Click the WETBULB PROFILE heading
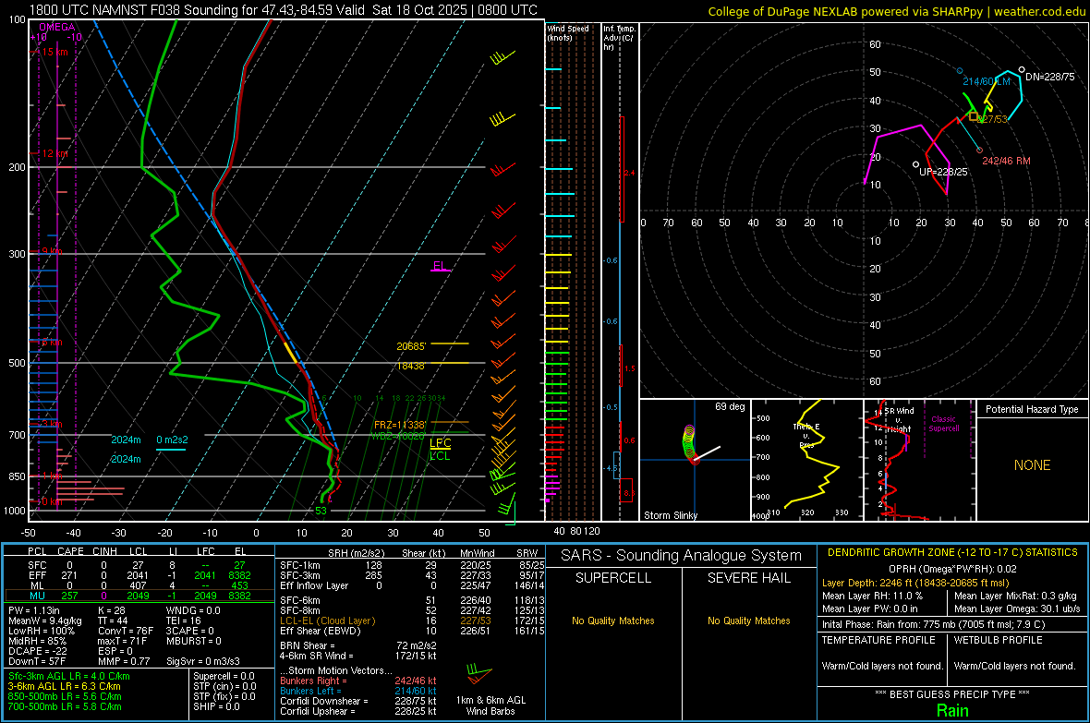The image size is (1090, 723). (999, 640)
